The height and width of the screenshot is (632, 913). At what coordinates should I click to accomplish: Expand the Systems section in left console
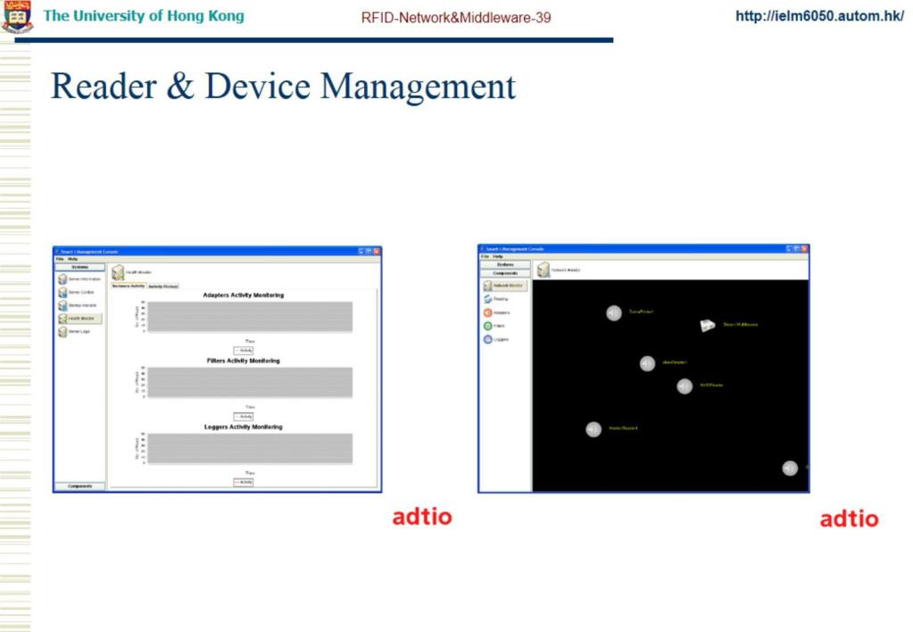pyautogui.click(x=79, y=268)
